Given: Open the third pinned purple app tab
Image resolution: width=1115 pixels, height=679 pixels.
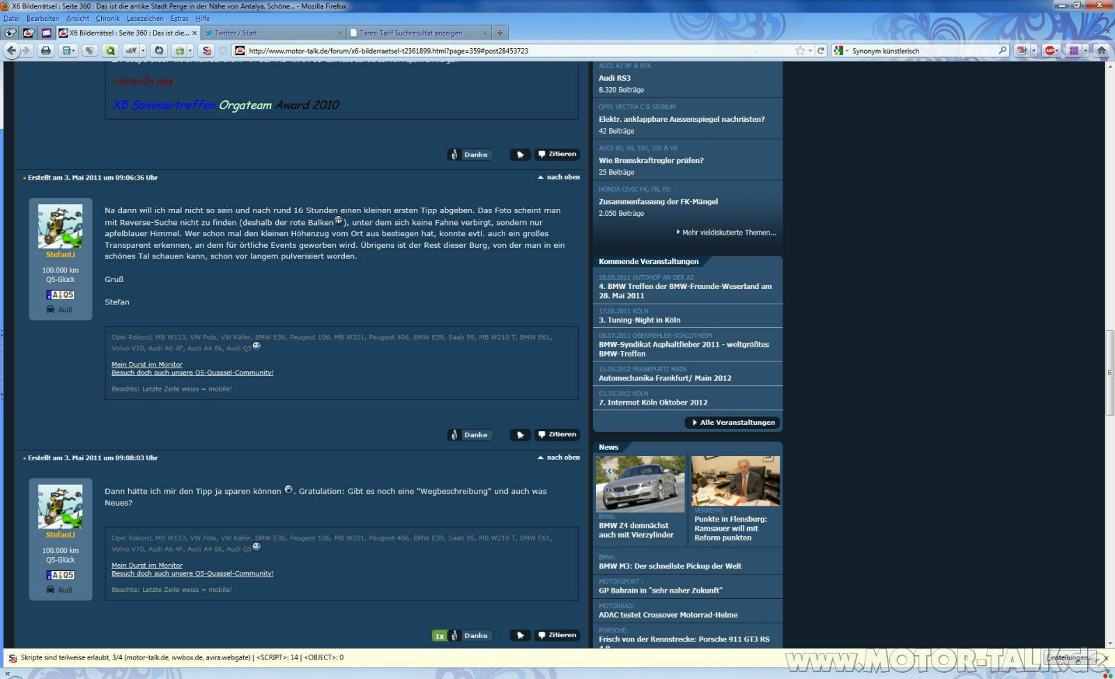Looking at the screenshot, I should (46, 33).
